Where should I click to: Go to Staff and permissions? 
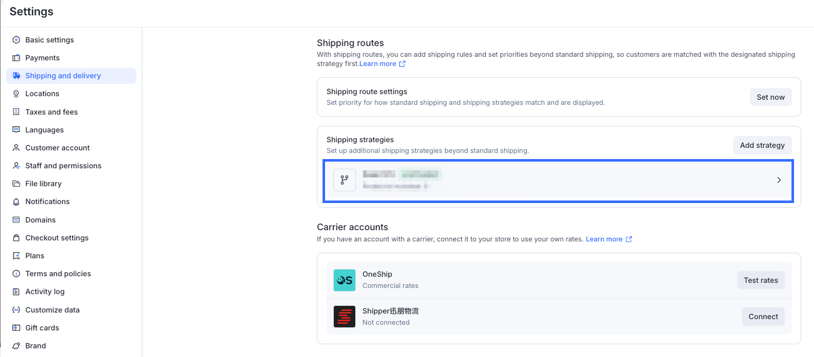(63, 166)
